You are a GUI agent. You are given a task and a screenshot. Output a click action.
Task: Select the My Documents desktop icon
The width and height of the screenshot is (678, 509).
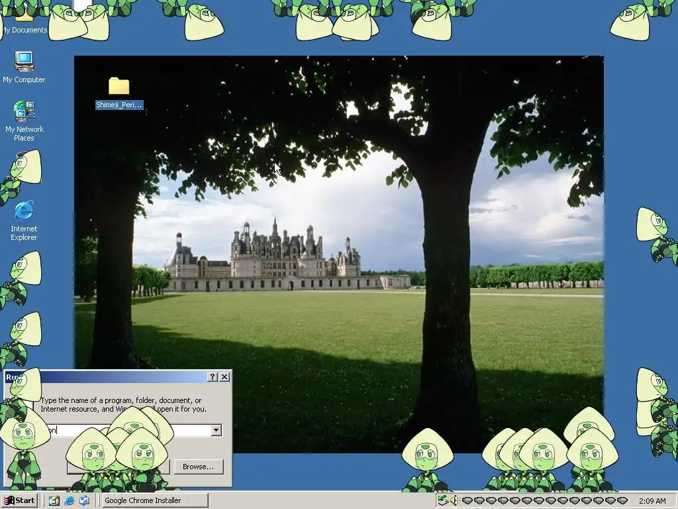(24, 18)
